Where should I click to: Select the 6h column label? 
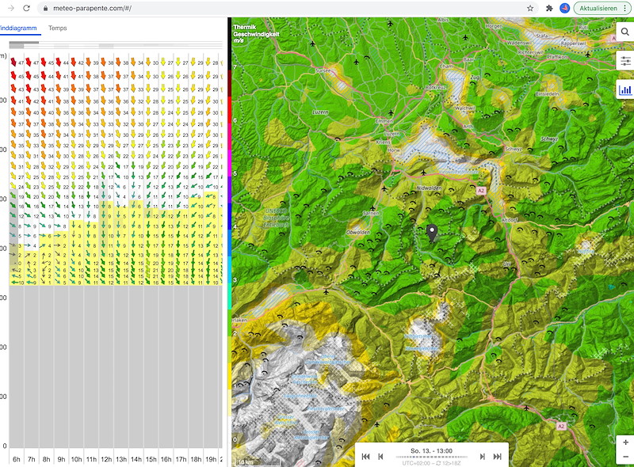click(16, 459)
